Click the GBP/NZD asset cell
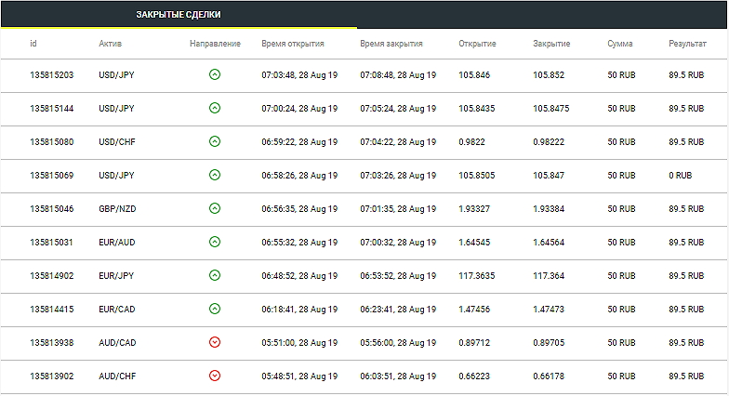Image resolution: width=729 pixels, height=396 pixels. click(117, 208)
